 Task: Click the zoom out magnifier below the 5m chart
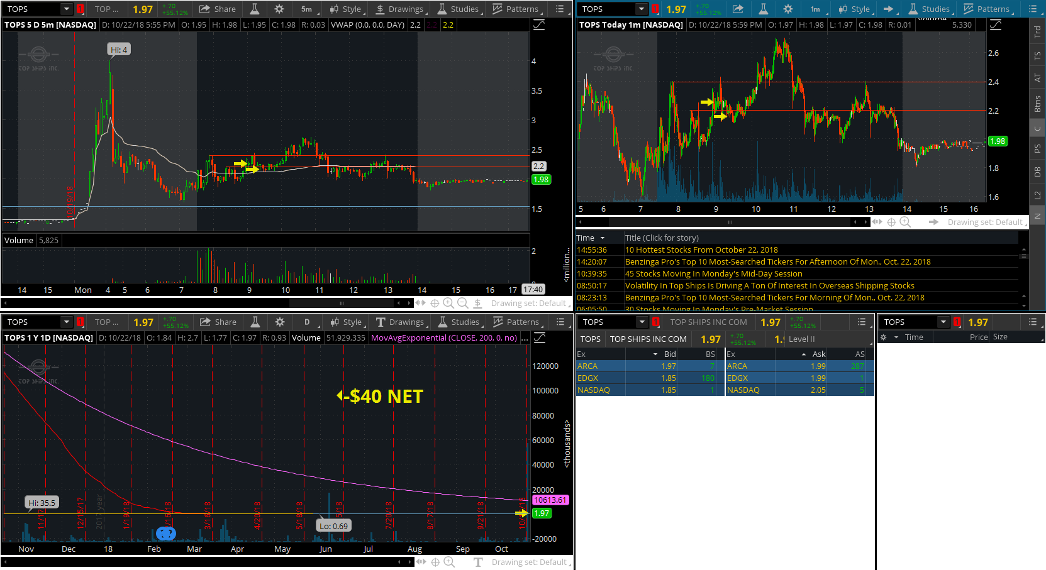click(x=462, y=303)
